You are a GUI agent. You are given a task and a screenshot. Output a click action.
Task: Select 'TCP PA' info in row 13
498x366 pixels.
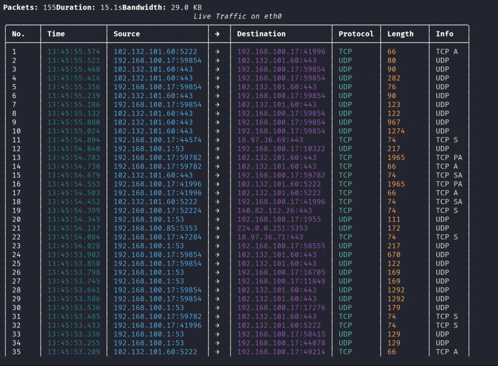(x=449, y=158)
